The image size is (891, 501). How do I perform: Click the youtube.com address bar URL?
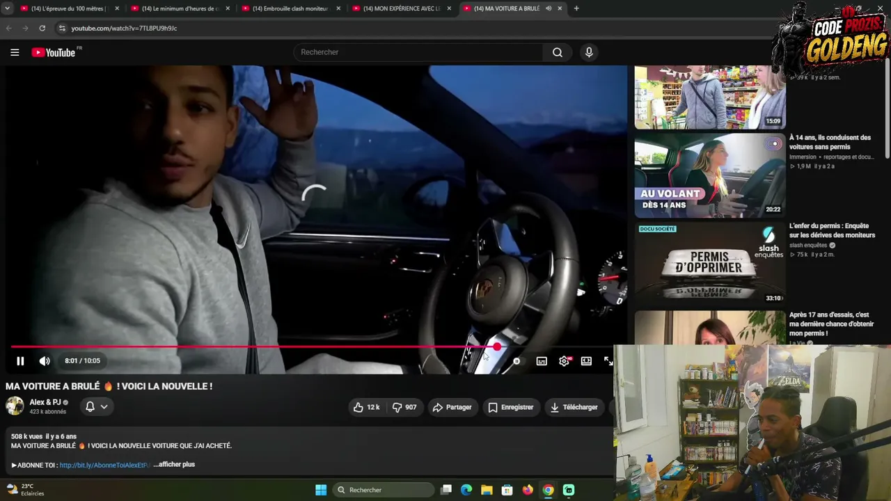[124, 29]
